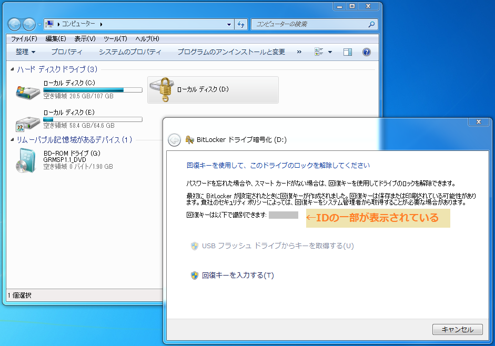The height and width of the screenshot is (346, 495).
Task: Show more command bar items chevron
Action: (299, 52)
